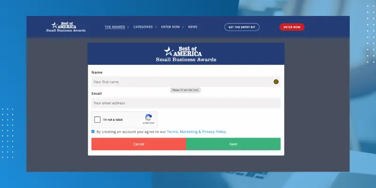Open the Marketing & Privacy Policy link

coord(203,132)
